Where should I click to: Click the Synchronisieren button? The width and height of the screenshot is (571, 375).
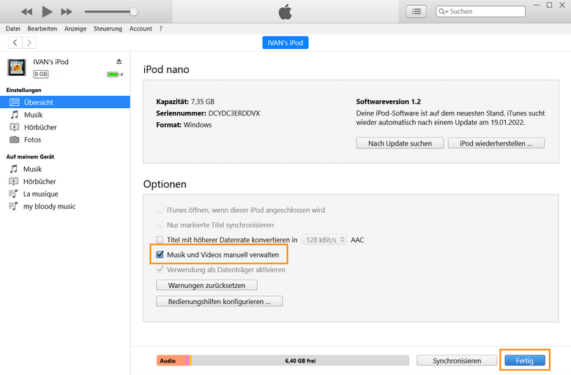pyautogui.click(x=457, y=360)
